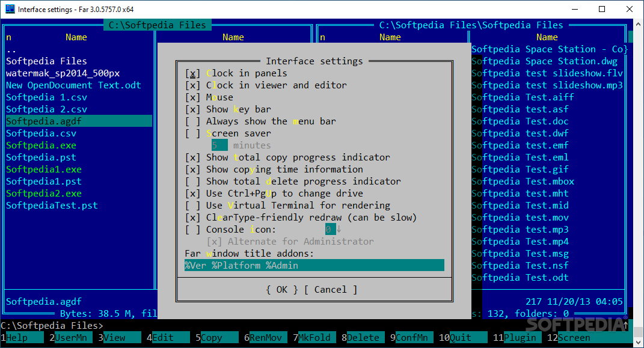Click 2 UserMn in key bar
This screenshot has width=644, height=348.
click(x=70, y=338)
